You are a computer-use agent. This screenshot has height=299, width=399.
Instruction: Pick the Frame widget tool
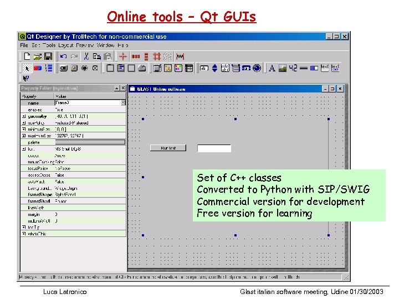coord(131,68)
